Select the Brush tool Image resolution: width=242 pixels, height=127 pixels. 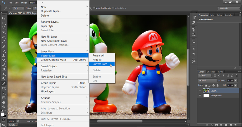(x=3, y=51)
